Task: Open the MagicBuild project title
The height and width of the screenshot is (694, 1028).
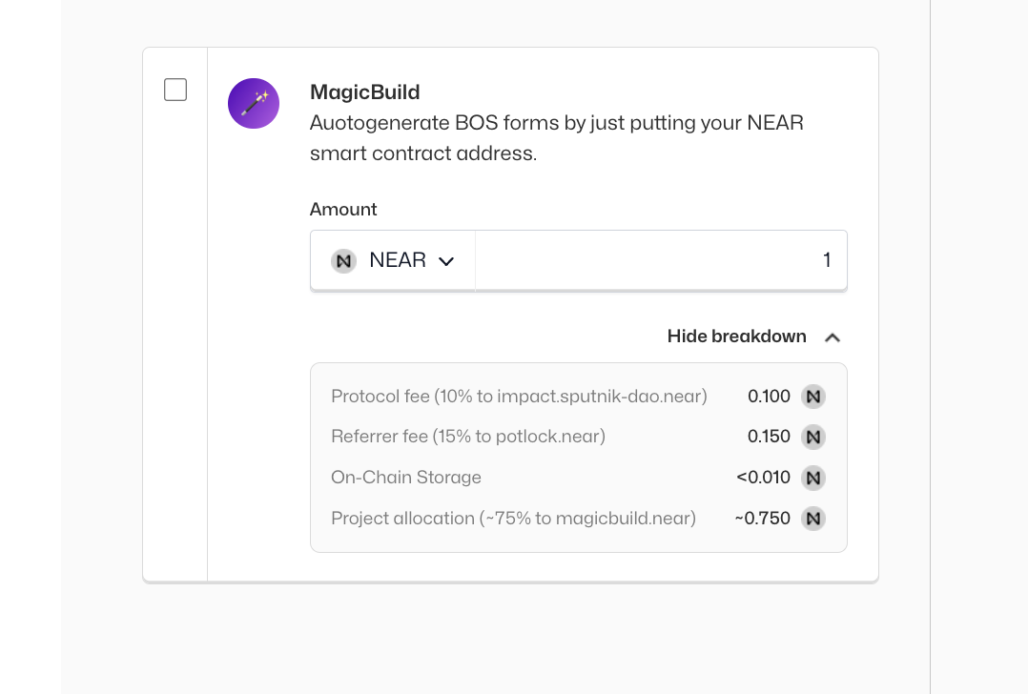Action: pyautogui.click(x=364, y=92)
